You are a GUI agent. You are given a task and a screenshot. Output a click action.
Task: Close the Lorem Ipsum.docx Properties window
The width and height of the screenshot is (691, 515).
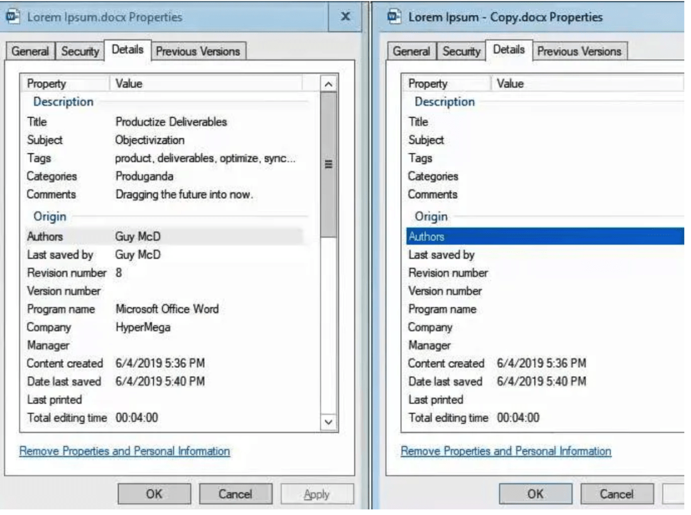pos(345,17)
